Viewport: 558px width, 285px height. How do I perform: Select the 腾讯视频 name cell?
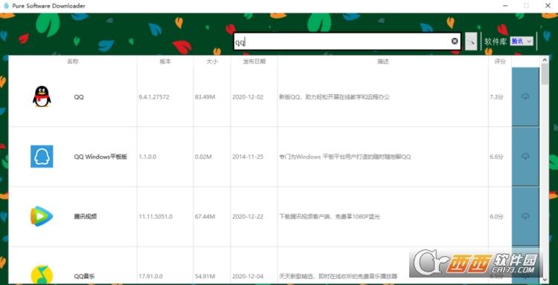85,217
